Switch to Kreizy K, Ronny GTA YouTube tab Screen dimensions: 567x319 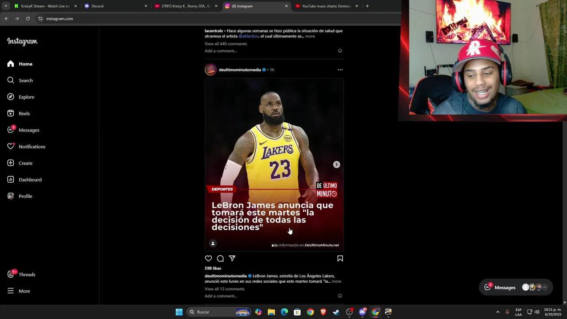coord(186,6)
